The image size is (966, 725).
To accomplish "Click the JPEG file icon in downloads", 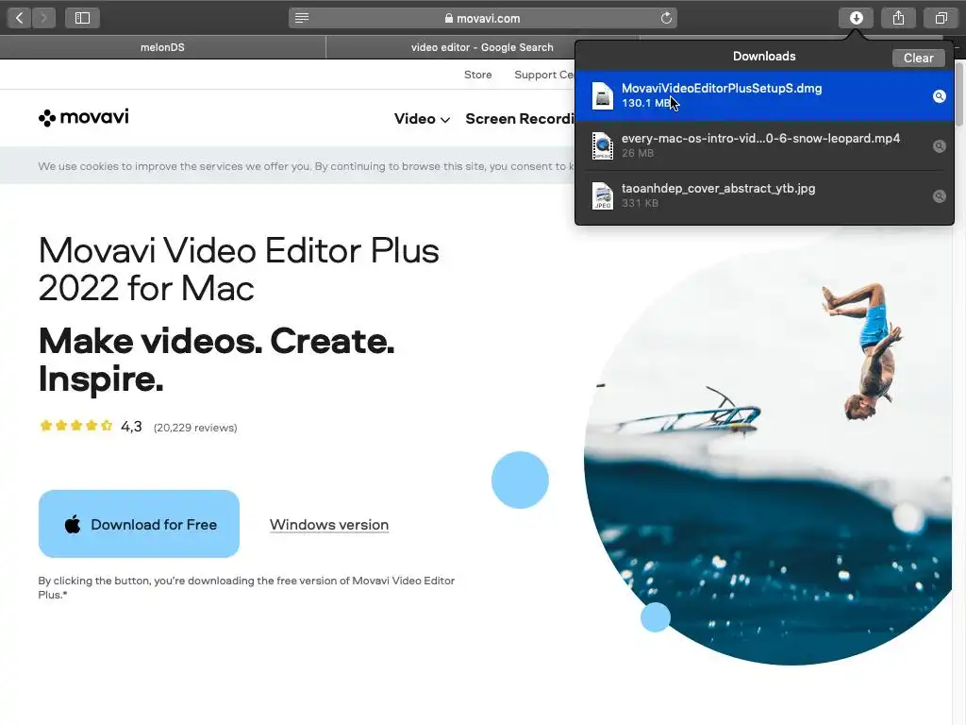I will [603, 196].
